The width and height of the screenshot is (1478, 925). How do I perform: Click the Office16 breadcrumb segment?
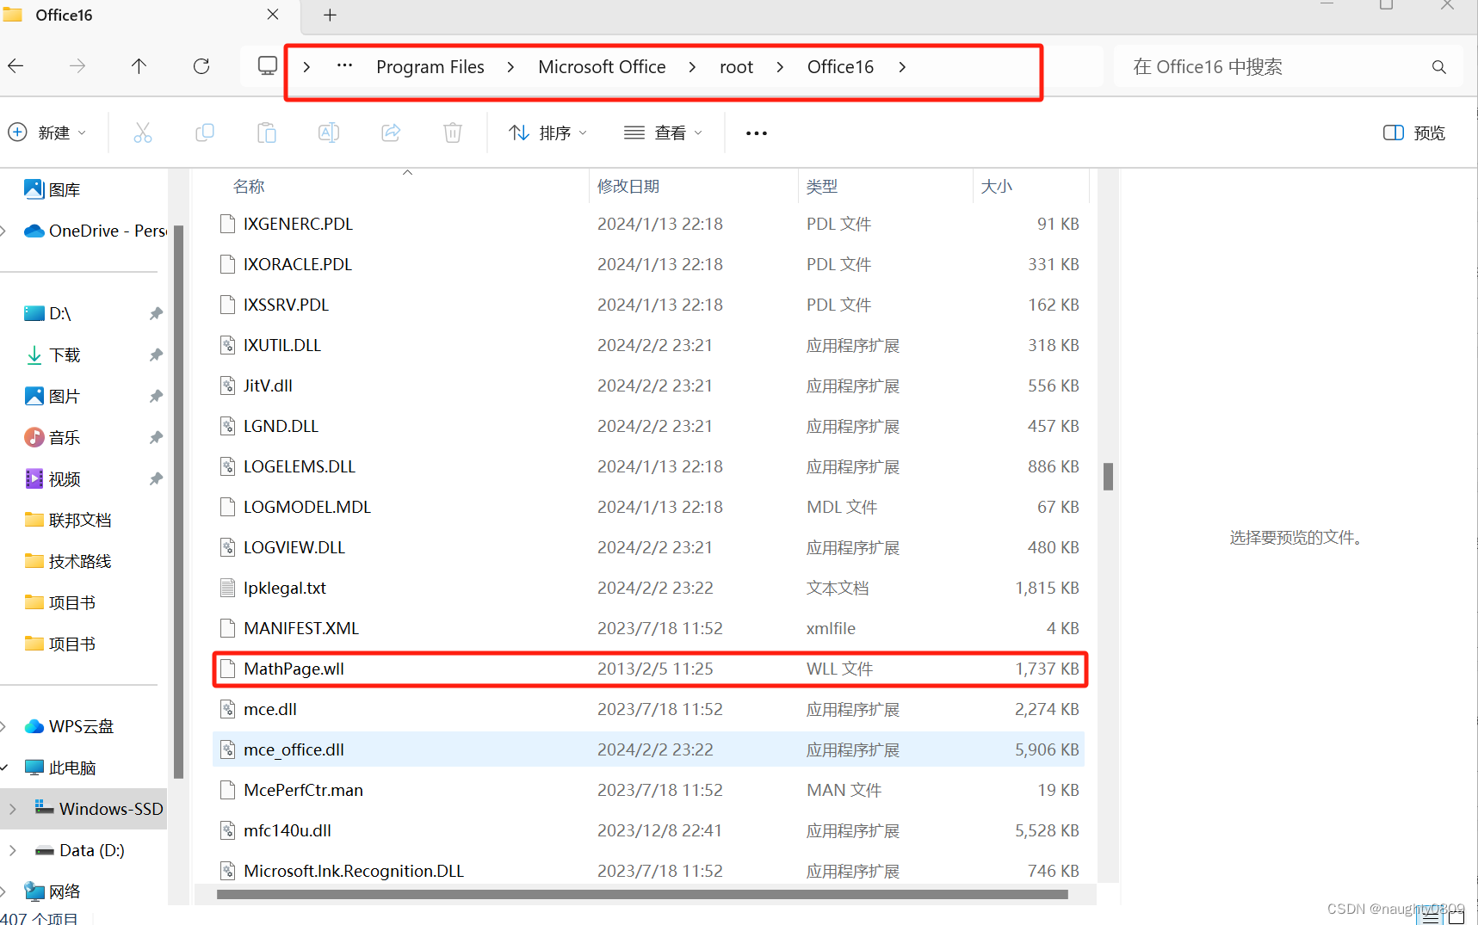[x=840, y=67]
